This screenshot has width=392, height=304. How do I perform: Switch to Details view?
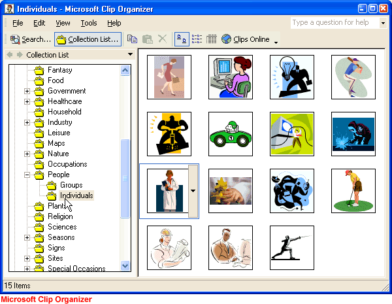point(212,39)
